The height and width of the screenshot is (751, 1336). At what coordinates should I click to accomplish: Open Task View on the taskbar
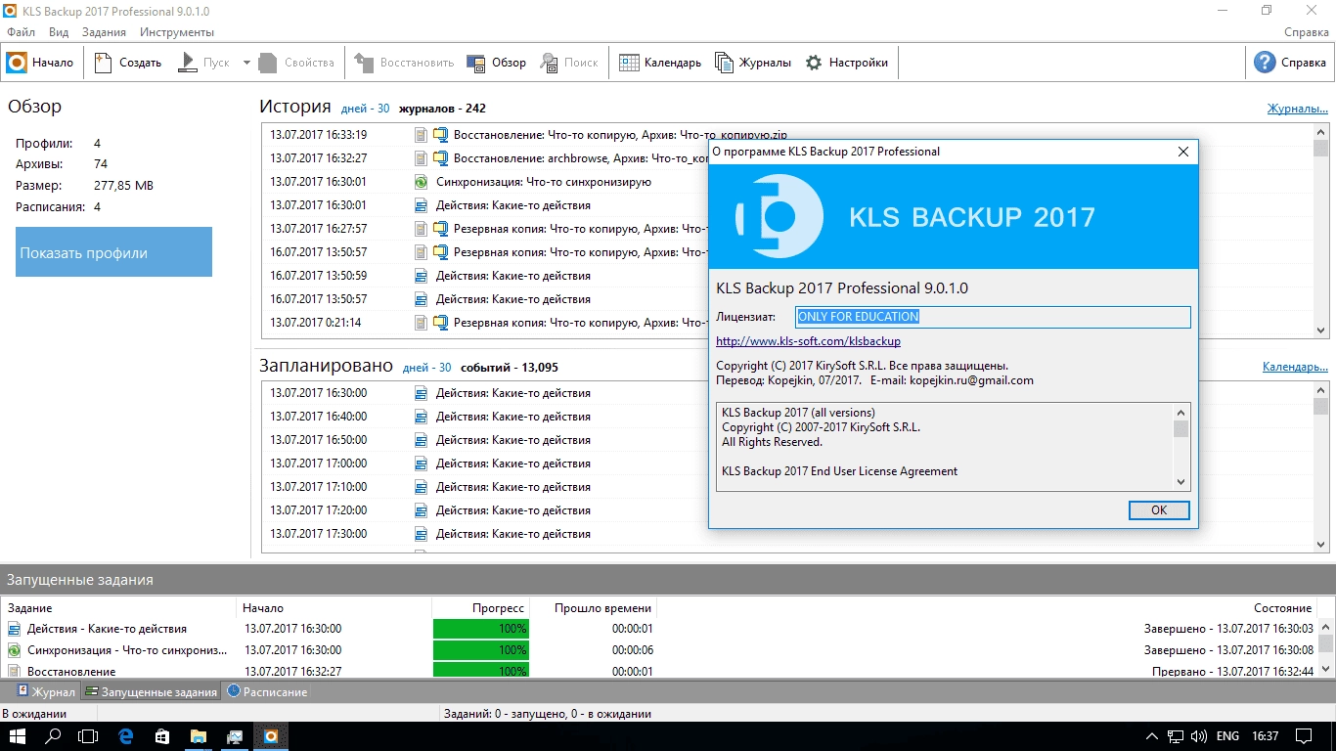(88, 736)
